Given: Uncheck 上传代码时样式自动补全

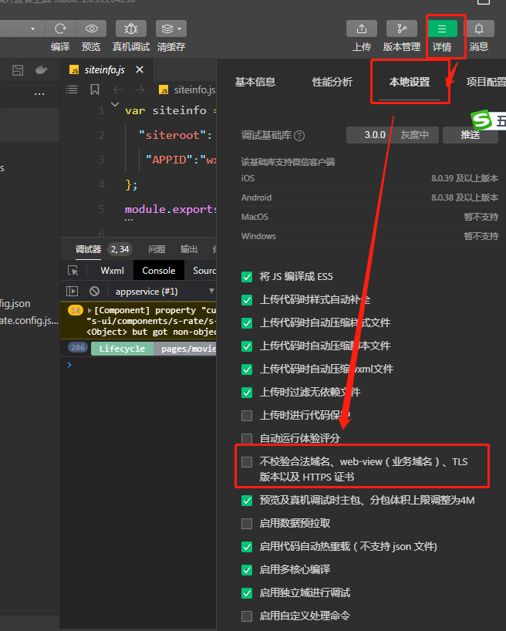Looking at the screenshot, I should (x=247, y=300).
